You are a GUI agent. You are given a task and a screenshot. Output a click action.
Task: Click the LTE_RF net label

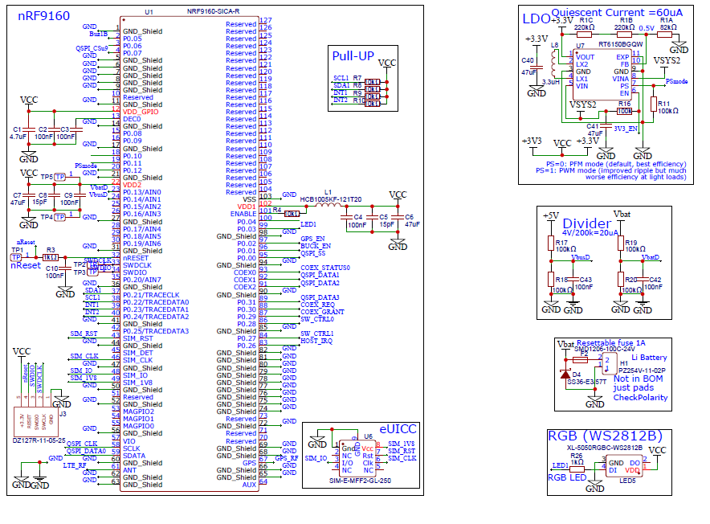coord(75,465)
